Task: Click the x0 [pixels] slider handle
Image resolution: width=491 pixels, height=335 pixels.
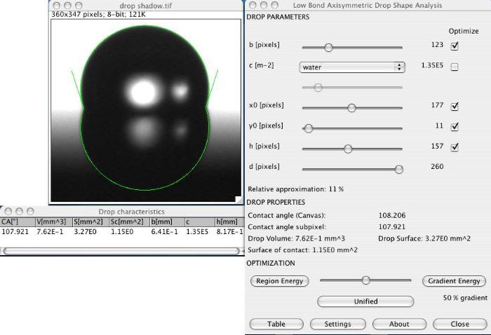Action: 351,108
